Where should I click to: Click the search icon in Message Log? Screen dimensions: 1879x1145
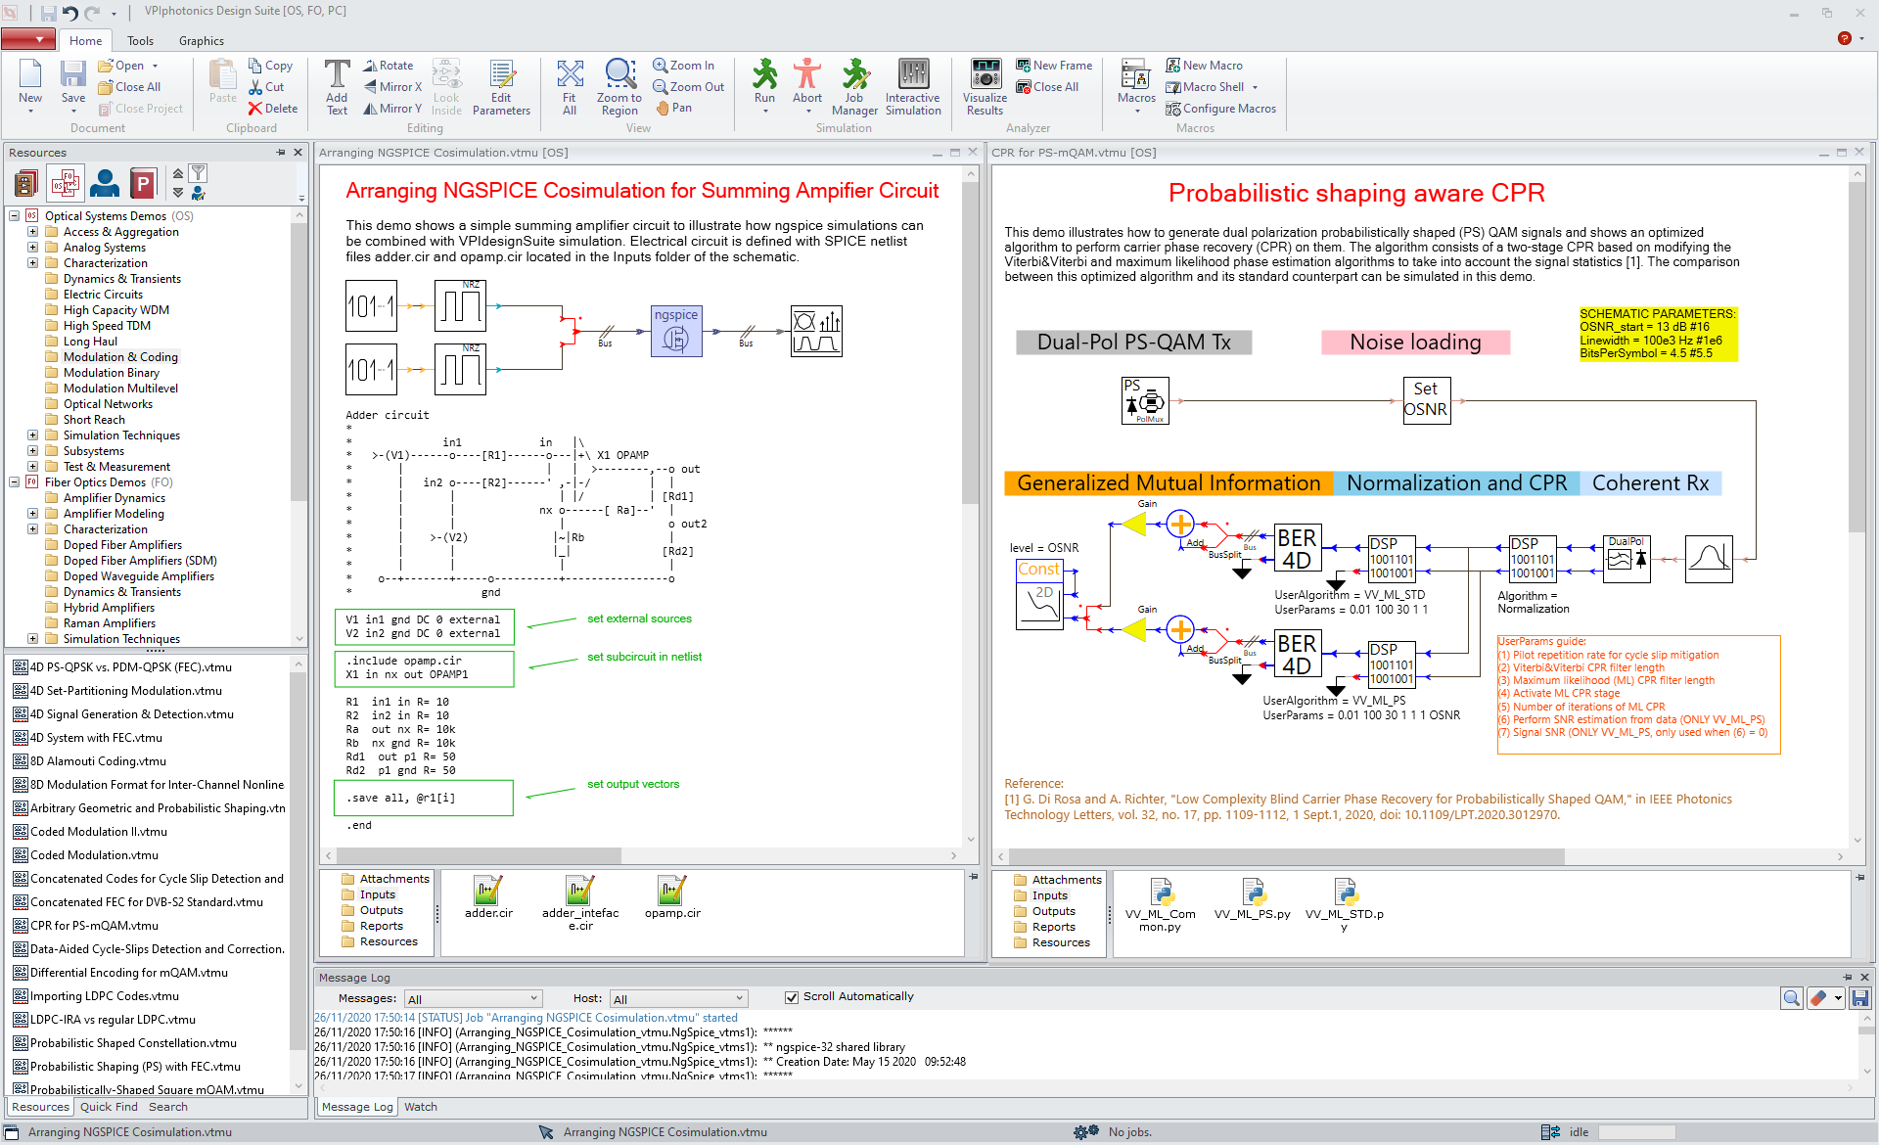[1791, 998]
